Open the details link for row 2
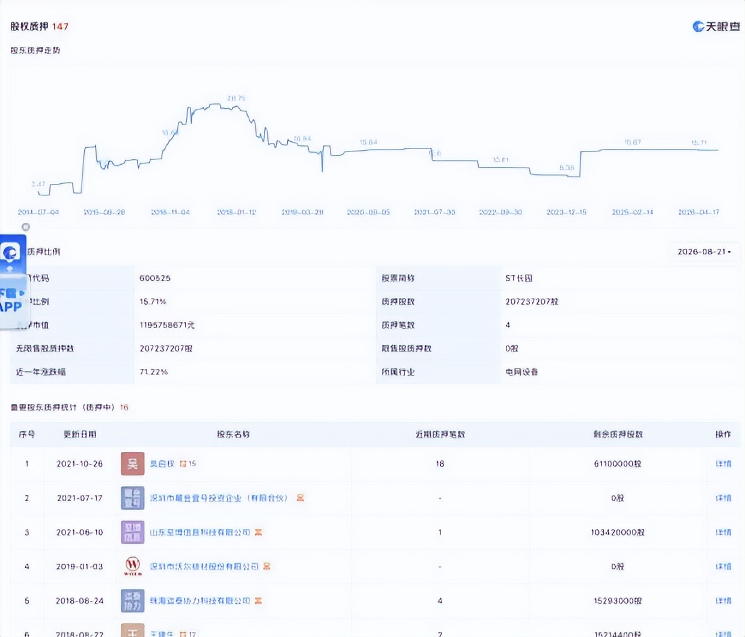 [723, 498]
